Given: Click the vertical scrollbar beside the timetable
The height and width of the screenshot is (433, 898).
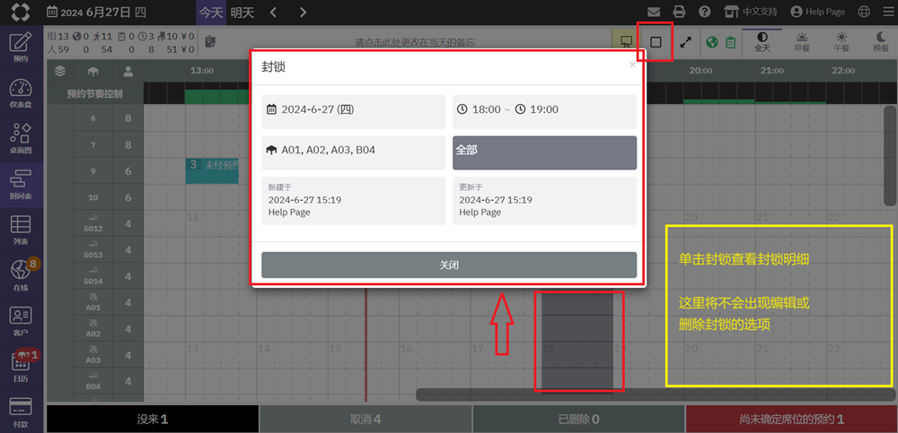Looking at the screenshot, I should coord(890,156).
